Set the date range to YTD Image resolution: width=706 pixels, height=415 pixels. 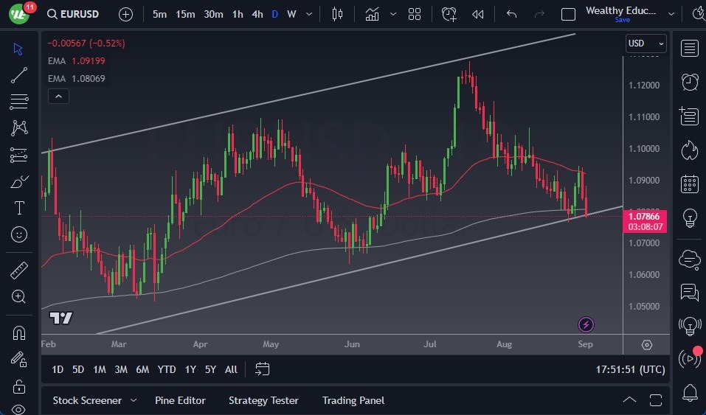[x=167, y=369]
